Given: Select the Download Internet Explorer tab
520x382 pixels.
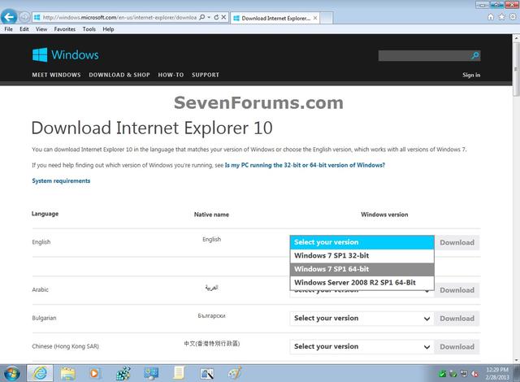Looking at the screenshot, I should click(x=275, y=18).
